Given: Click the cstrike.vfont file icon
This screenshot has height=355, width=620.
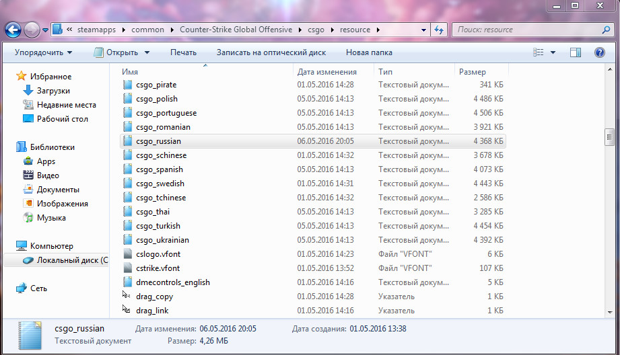Looking at the screenshot, I should point(127,268).
